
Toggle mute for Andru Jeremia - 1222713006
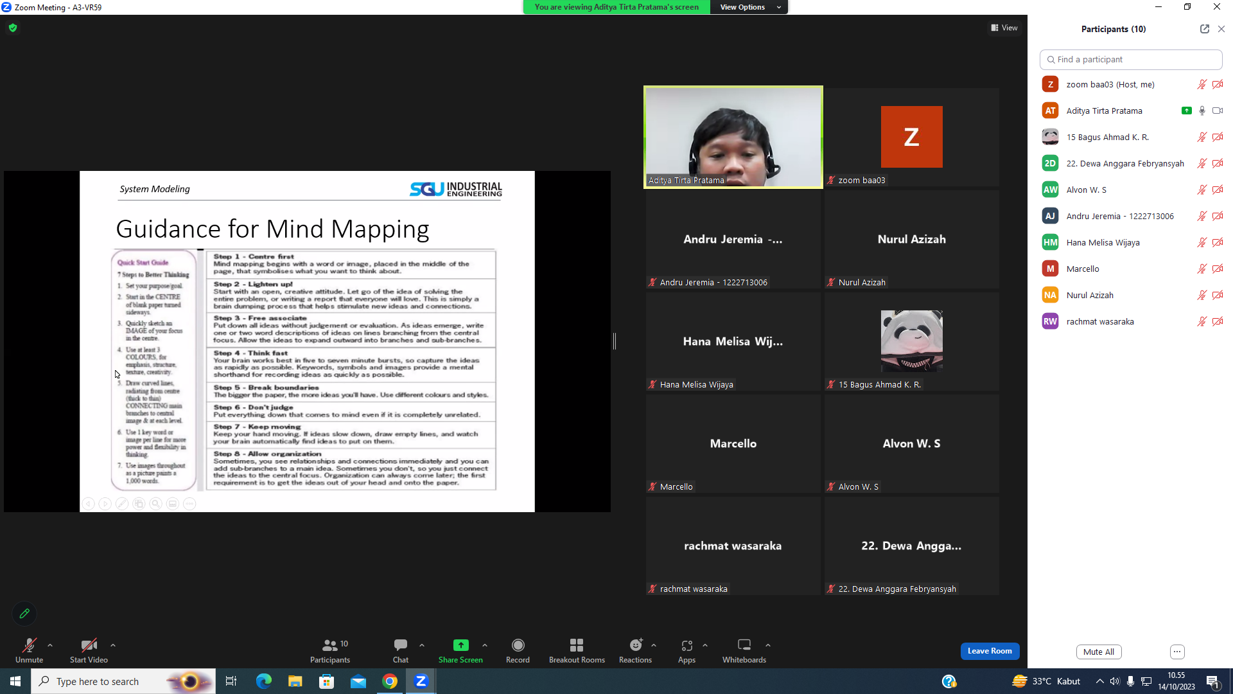pyautogui.click(x=1202, y=216)
